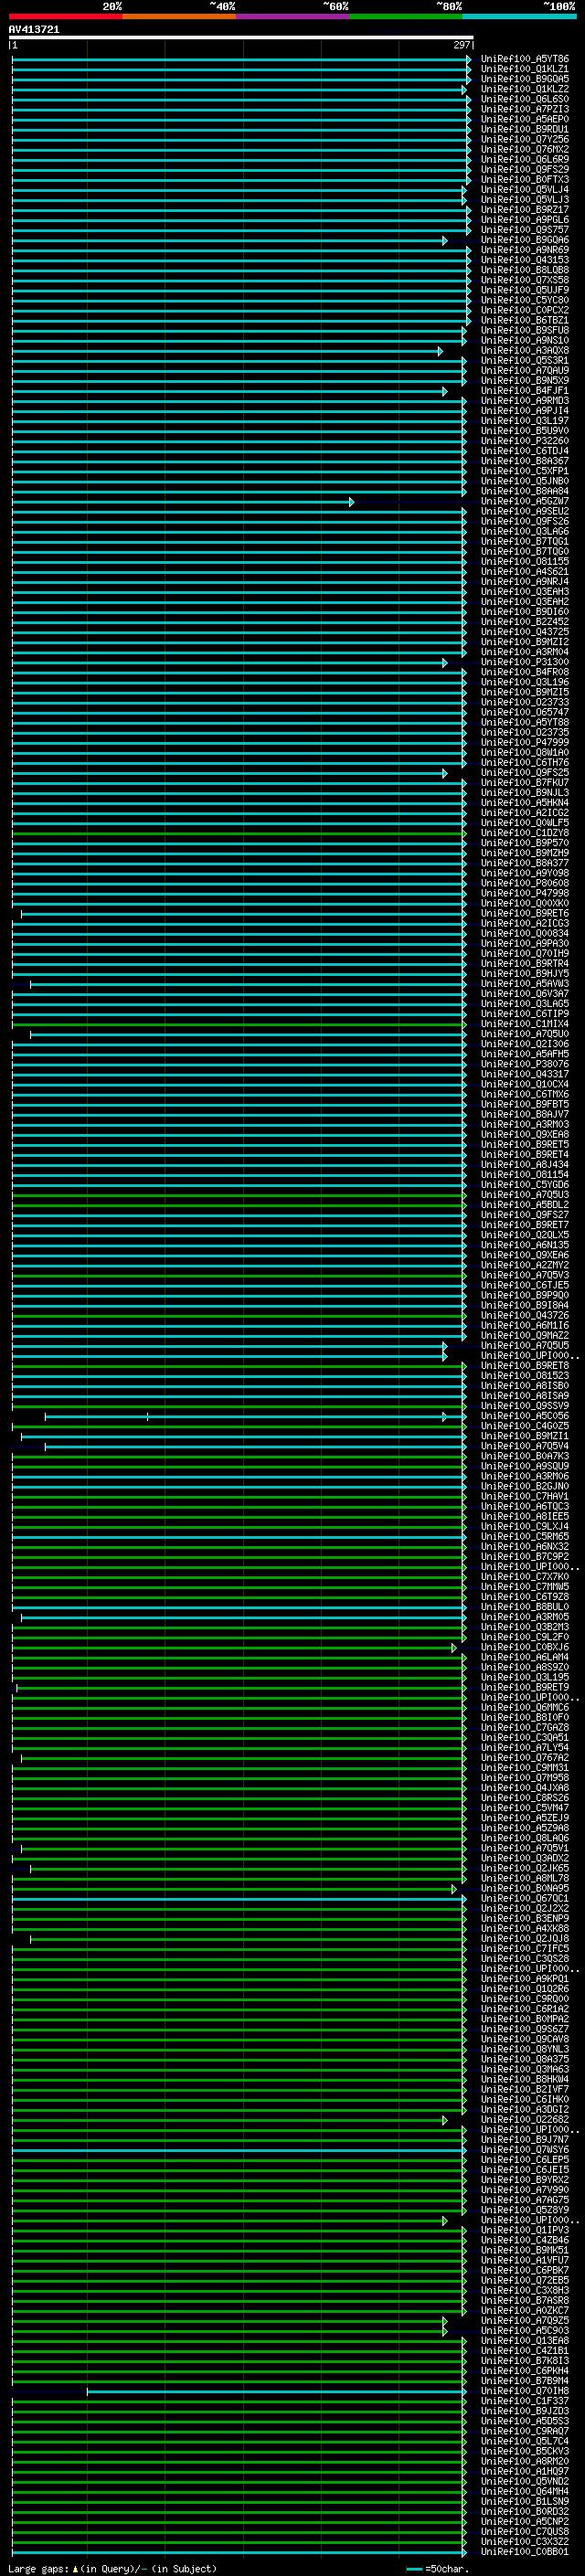This screenshot has height=2576, width=585.
Task: Click the cyan ~100% identity legend bar
Action: [519, 17]
